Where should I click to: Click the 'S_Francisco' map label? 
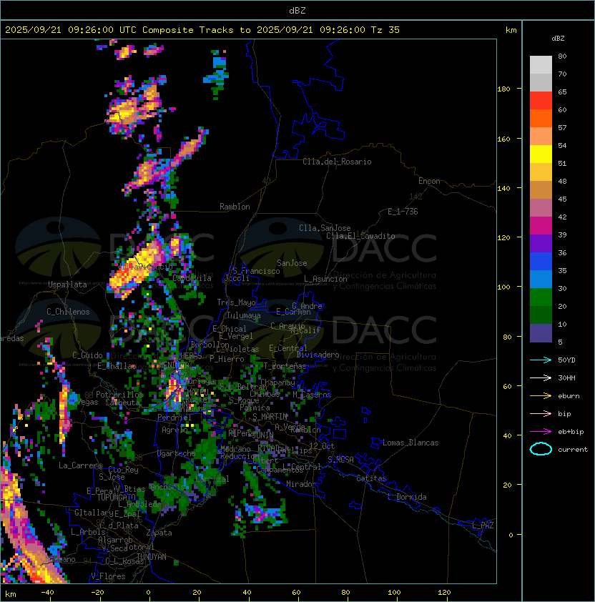click(x=256, y=271)
